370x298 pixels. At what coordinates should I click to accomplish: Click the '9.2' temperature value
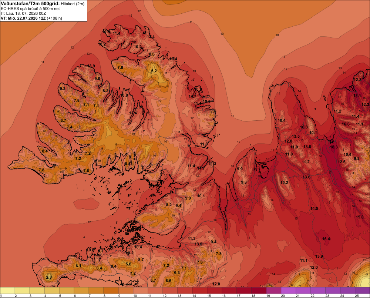[357, 158]
